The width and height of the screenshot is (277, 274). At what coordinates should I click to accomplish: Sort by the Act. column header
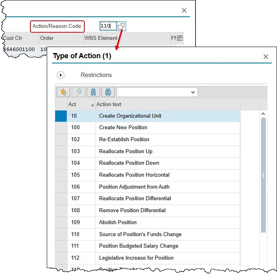pos(81,104)
